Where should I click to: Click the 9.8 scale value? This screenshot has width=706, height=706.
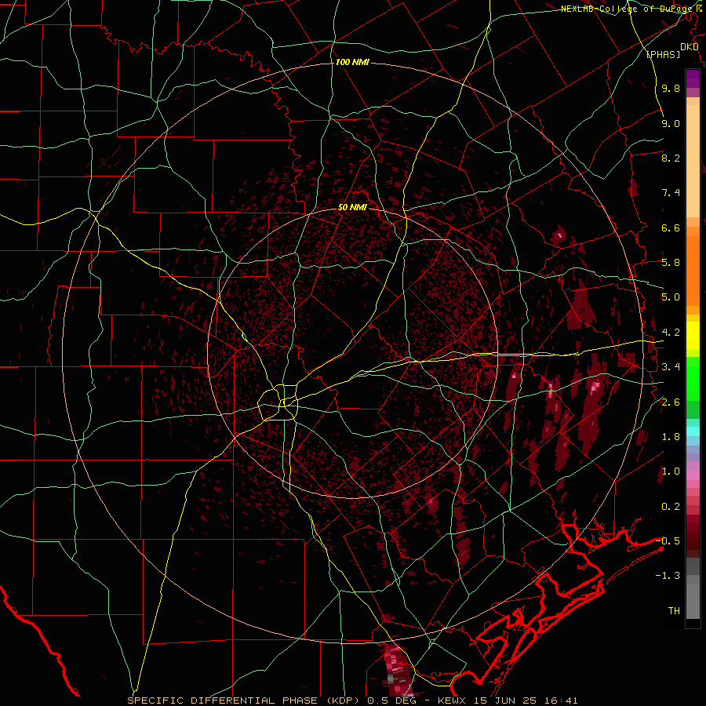pyautogui.click(x=671, y=88)
